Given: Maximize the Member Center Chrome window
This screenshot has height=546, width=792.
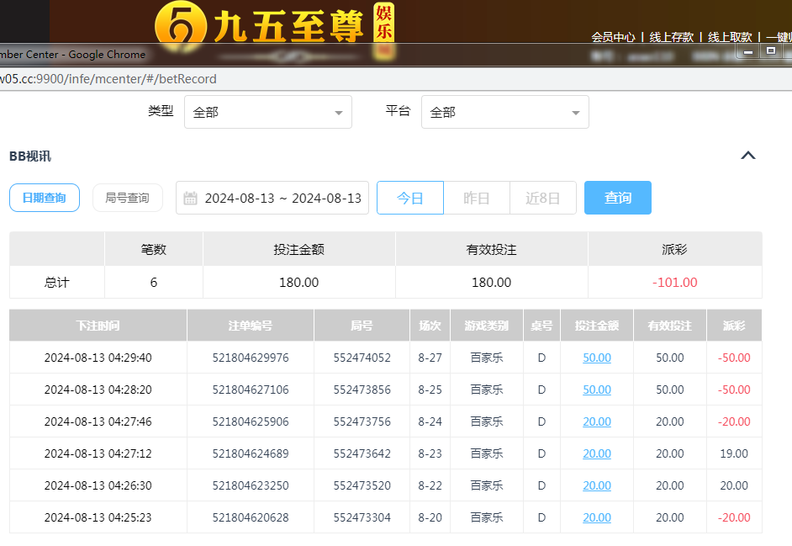Looking at the screenshot, I should coord(770,51).
